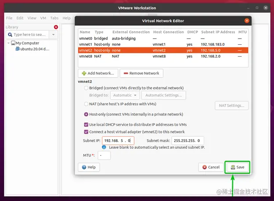Image resolution: width=274 pixels, height=201 pixels.
Task: Sort by the Name column header
Action: click(85, 32)
